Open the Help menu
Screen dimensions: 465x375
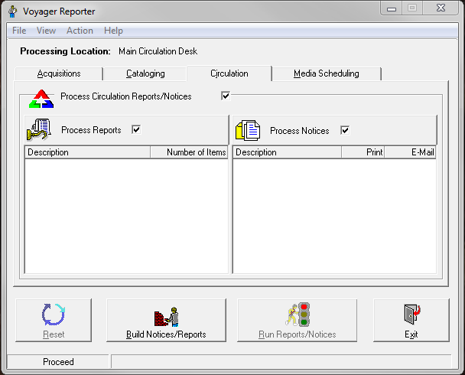(x=113, y=31)
